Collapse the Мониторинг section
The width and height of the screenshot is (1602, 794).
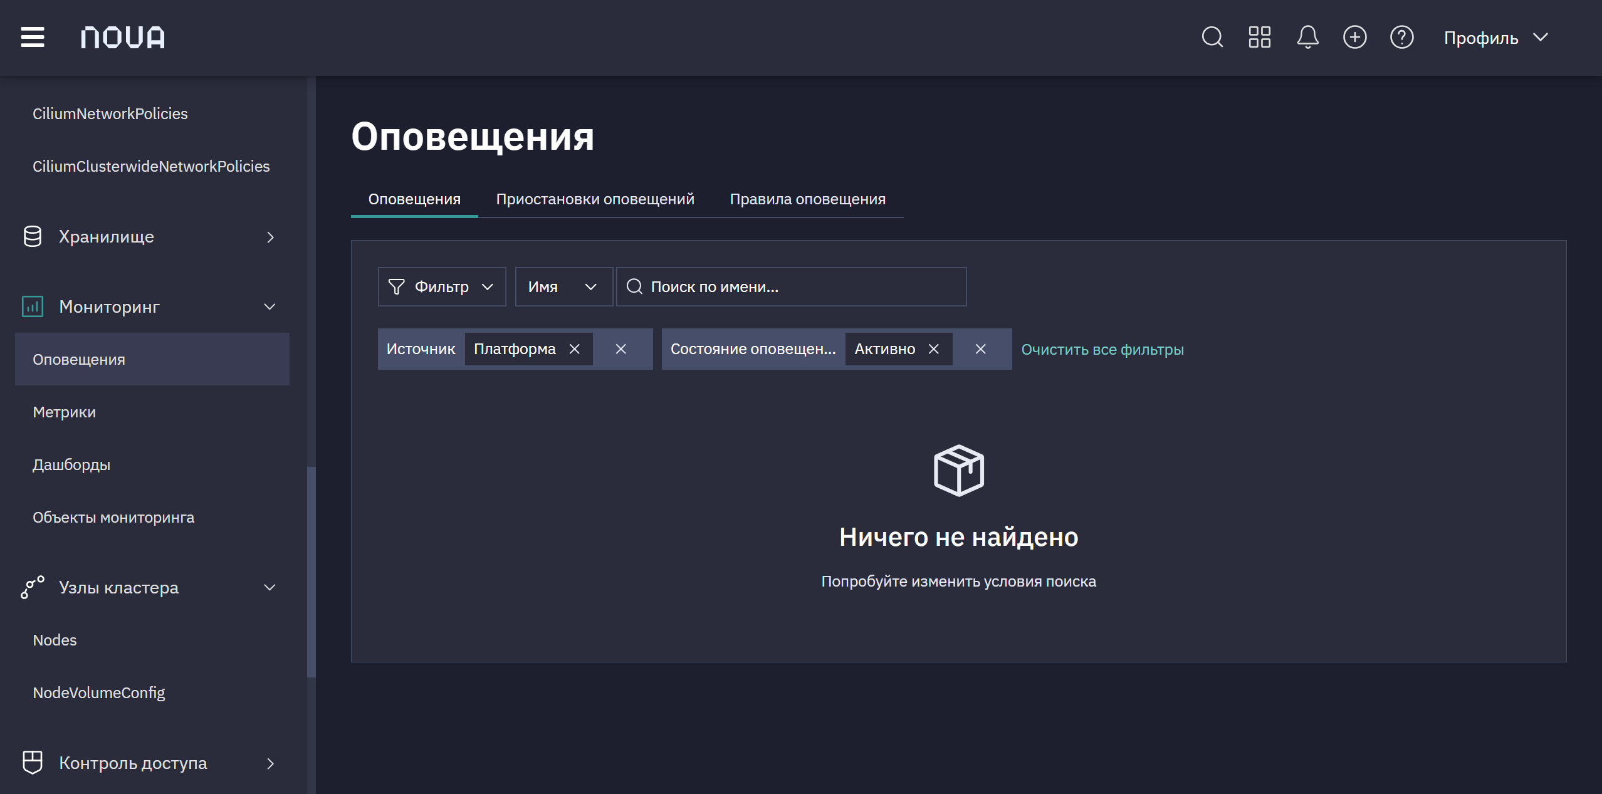[x=270, y=306]
